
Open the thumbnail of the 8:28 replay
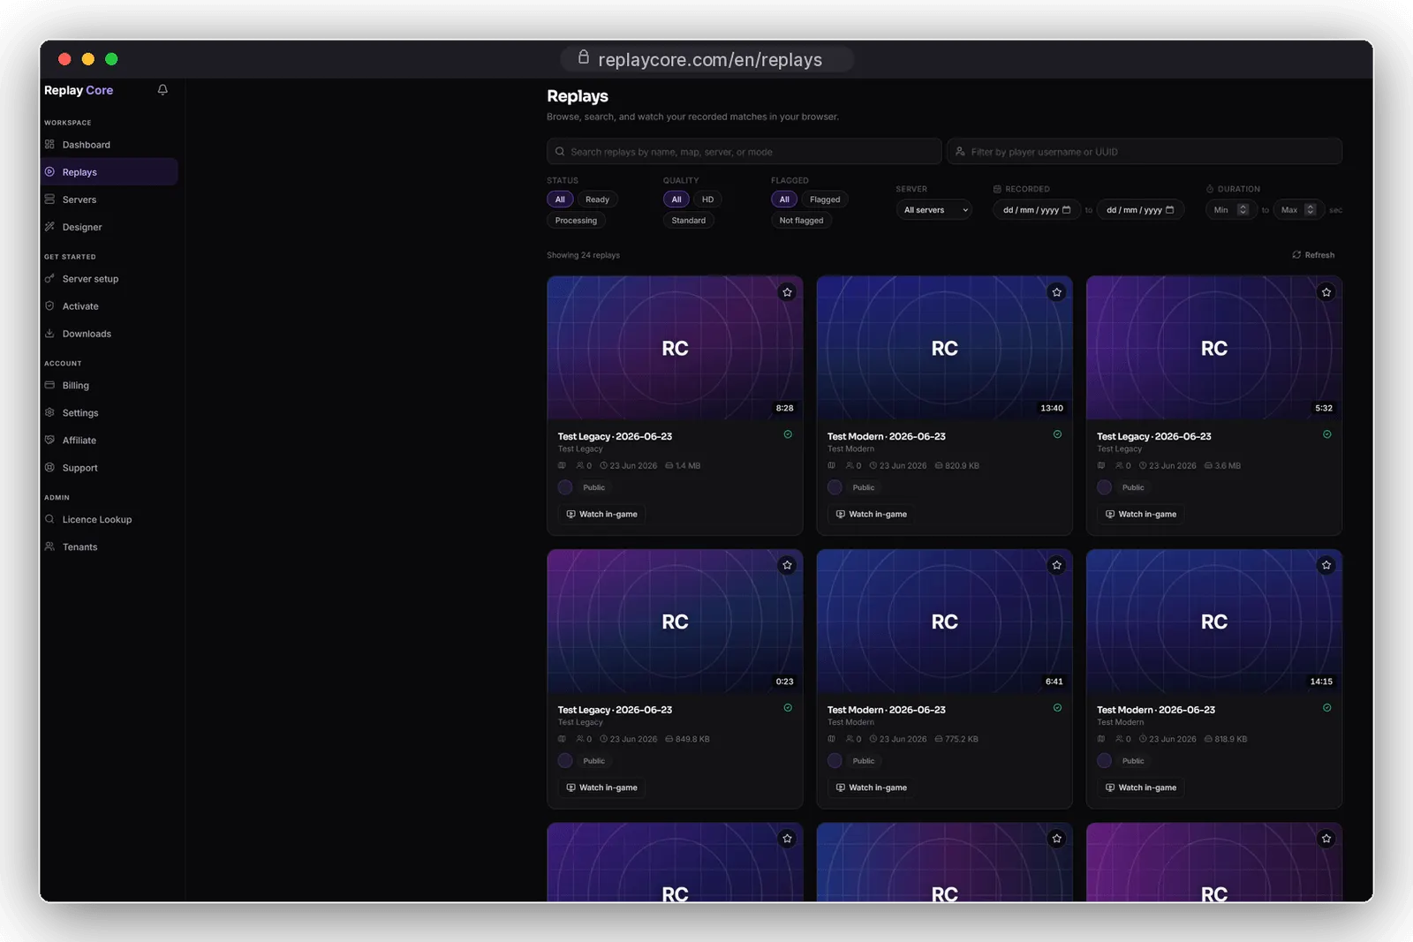(675, 348)
